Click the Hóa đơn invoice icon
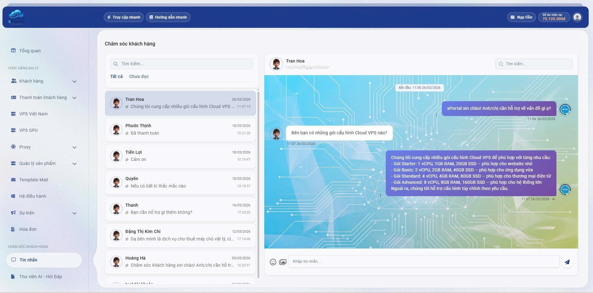The height and width of the screenshot is (293, 593). tap(13, 229)
